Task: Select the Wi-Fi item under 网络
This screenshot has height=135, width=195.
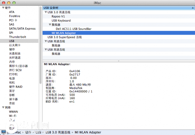Action: pyautogui.click(x=13, y=116)
